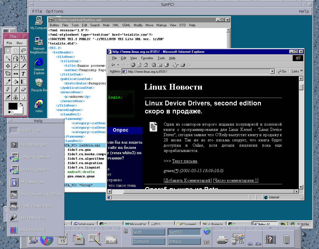Expand the Links toolbar chevron

[x=301, y=71]
